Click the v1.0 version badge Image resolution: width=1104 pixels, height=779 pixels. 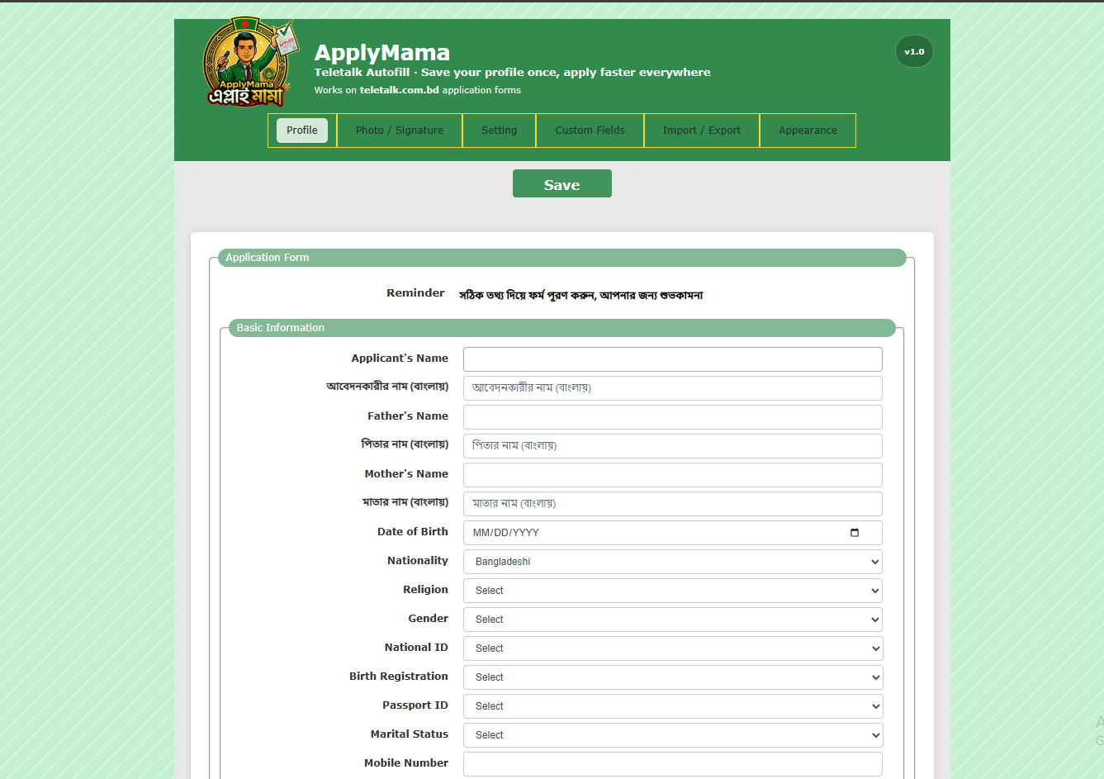pos(914,51)
